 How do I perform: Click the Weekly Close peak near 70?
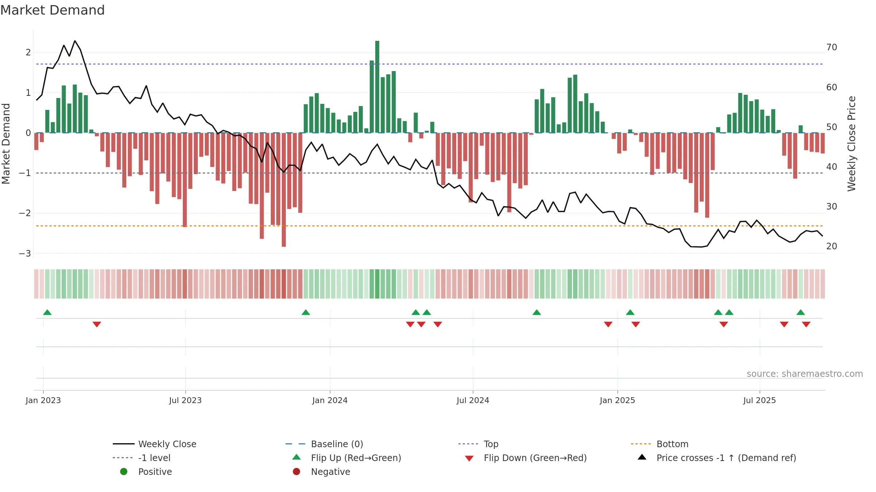75,41
